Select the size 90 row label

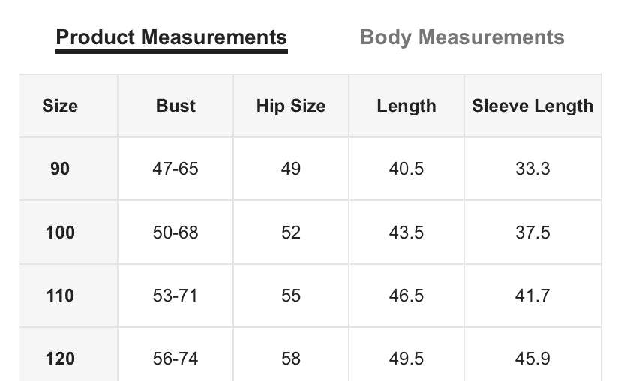pyautogui.click(x=60, y=169)
